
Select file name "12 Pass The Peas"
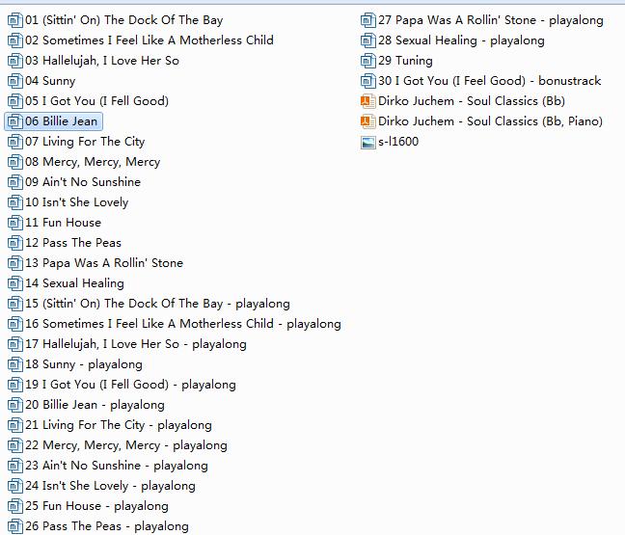pos(73,243)
